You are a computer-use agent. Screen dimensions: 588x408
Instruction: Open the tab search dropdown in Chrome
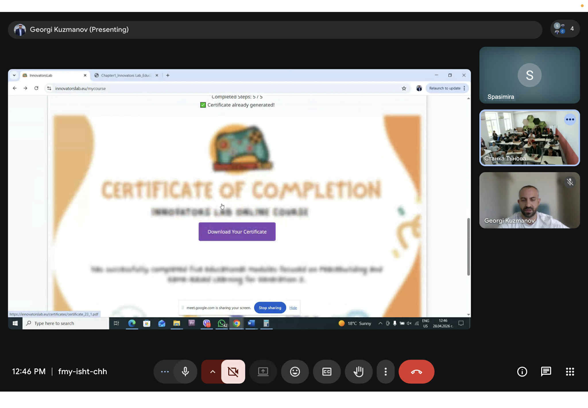(14, 75)
